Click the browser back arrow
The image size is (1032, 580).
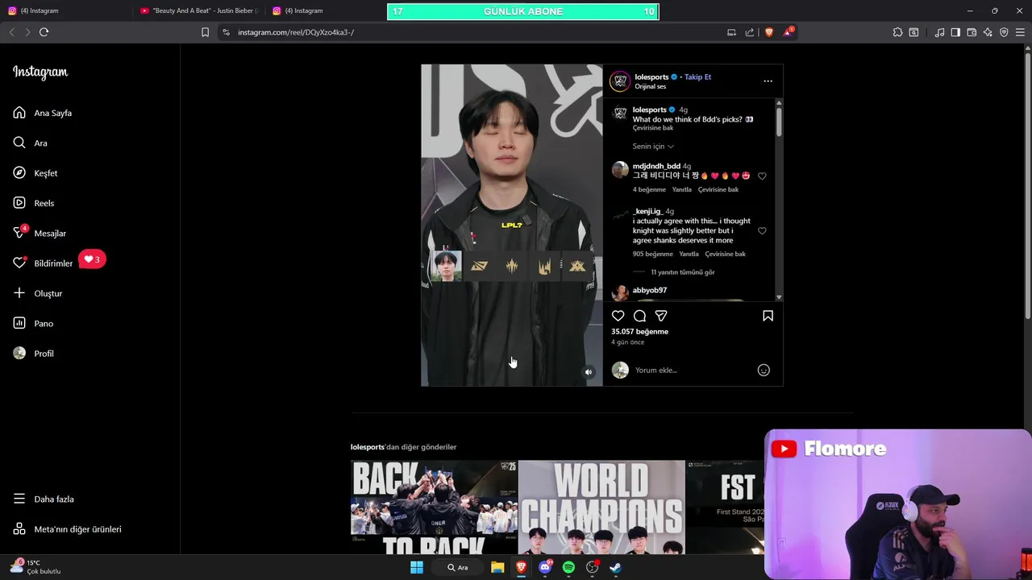click(11, 32)
